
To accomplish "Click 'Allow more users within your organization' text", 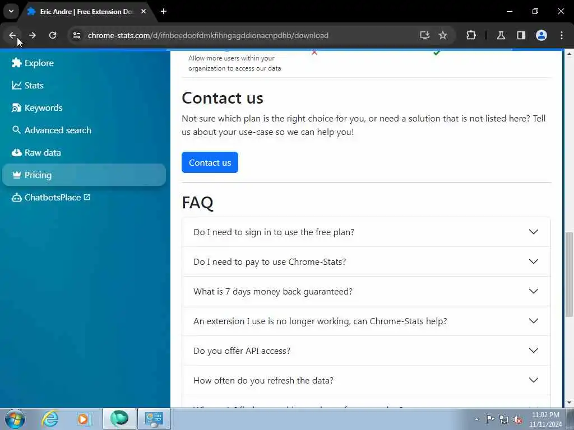I will 235,63.
